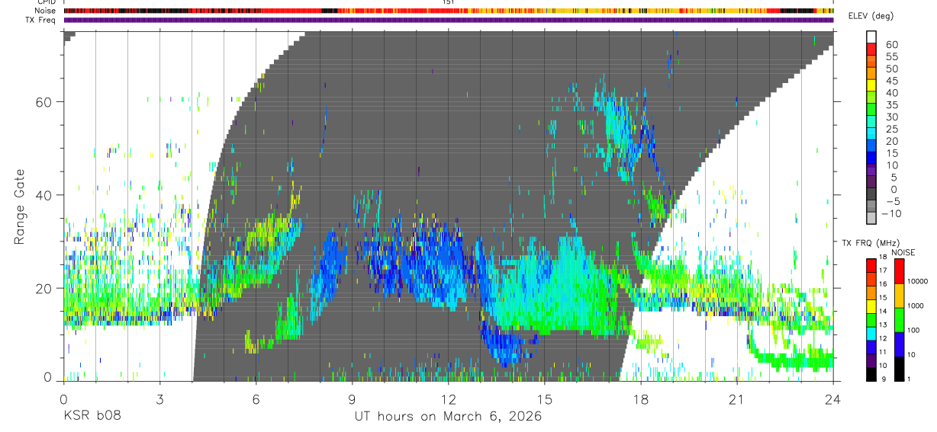Click the purple TX Freq strip above the plot
The height and width of the screenshot is (432, 937).
[x=449, y=20]
